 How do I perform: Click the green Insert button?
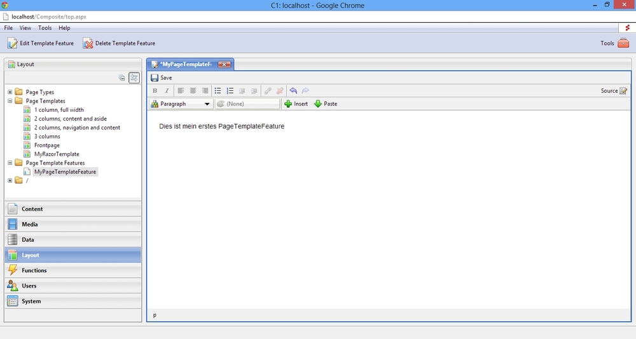click(x=296, y=104)
